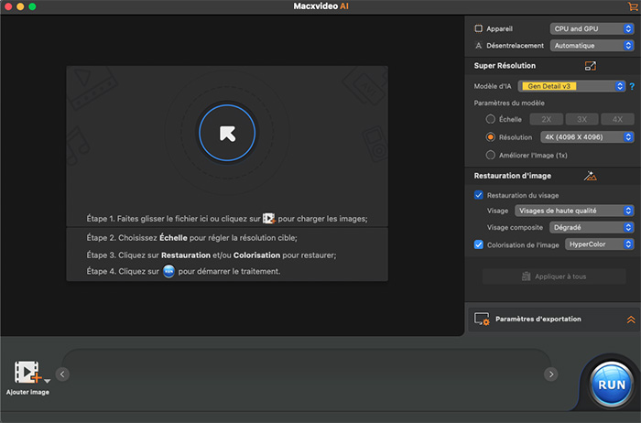This screenshot has height=423, width=641.
Task: Open the Ajouter image dropdown arrow
Action: 47,381
